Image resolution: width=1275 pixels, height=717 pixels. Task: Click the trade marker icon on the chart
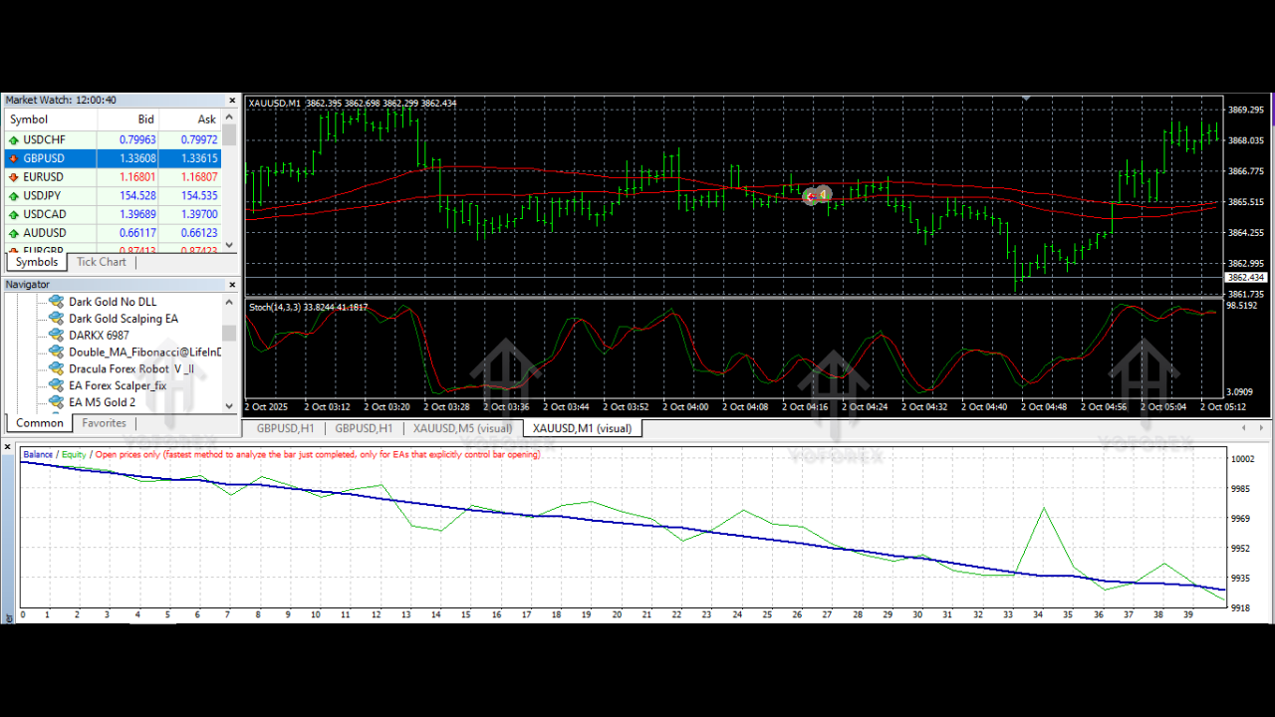tap(817, 195)
